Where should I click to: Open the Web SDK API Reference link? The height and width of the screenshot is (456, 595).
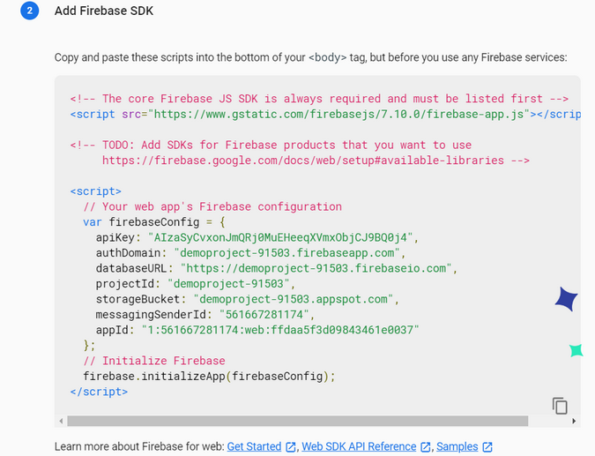[359, 447]
